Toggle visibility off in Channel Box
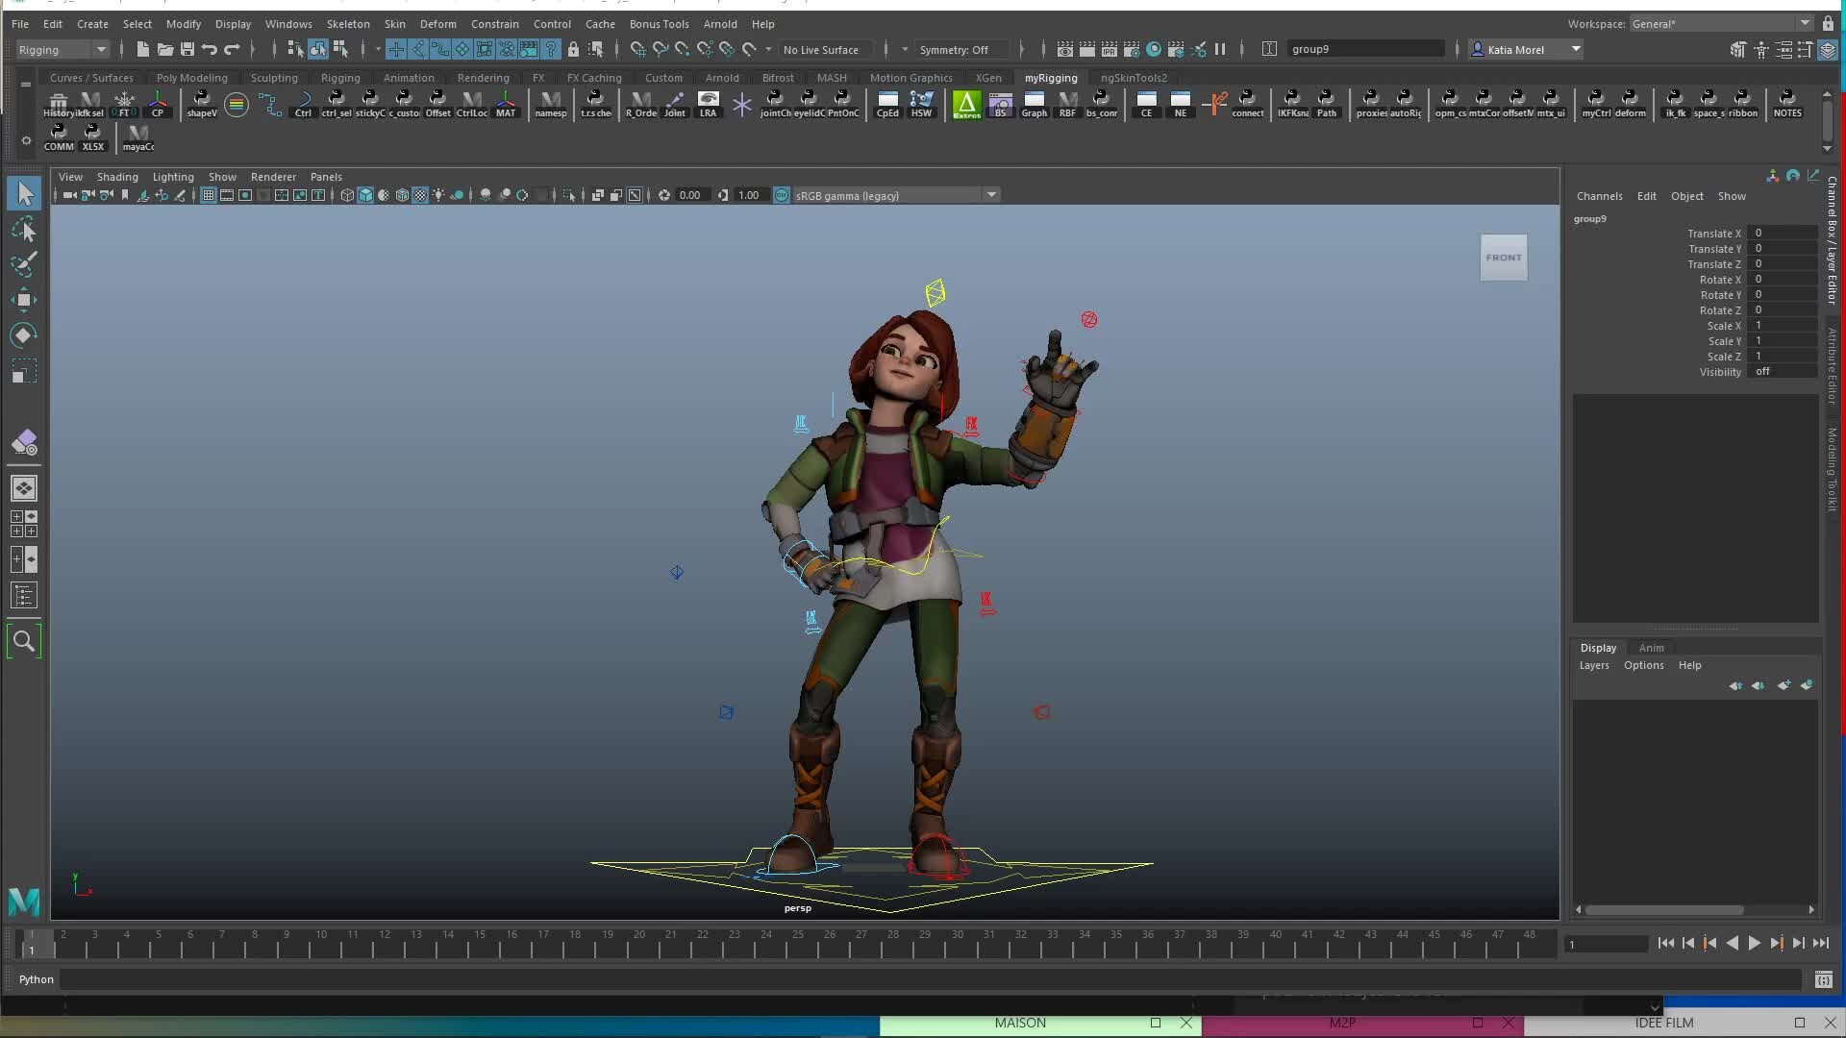1846x1038 pixels. click(1769, 371)
